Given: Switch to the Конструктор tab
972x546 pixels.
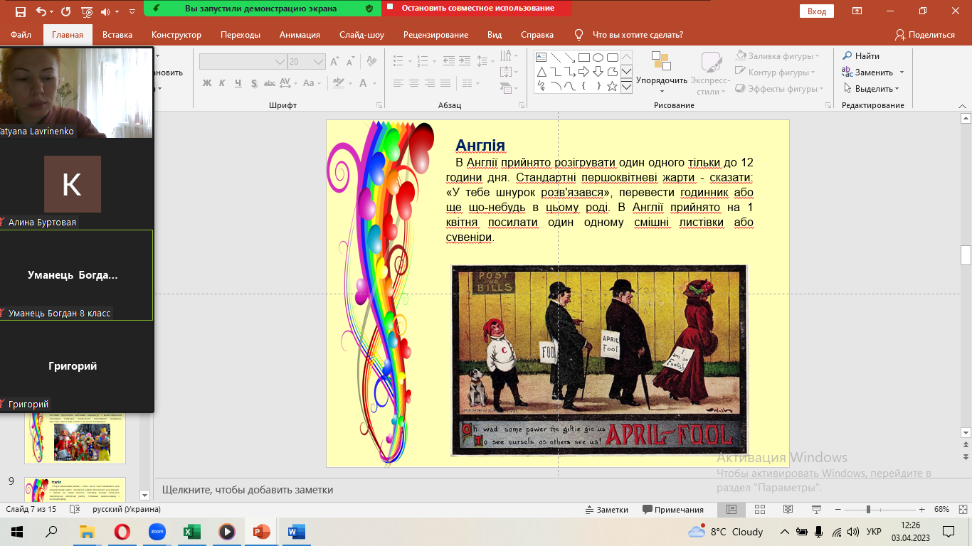Looking at the screenshot, I should (x=176, y=35).
